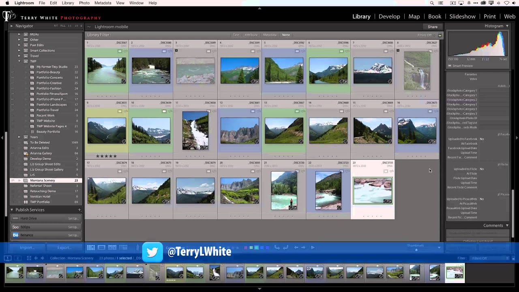Select main window button 1 in filmstrip

pyautogui.click(x=7, y=258)
